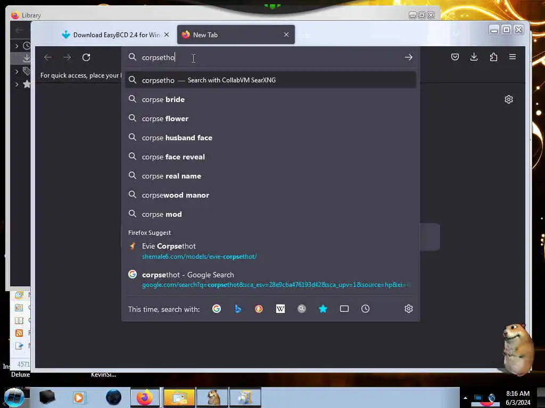The height and width of the screenshot is (408, 545).
Task: Choose suggestion 'corpse mod'
Action: coord(271,214)
